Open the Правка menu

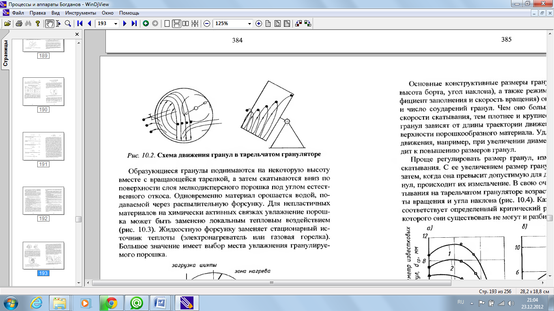tap(38, 13)
